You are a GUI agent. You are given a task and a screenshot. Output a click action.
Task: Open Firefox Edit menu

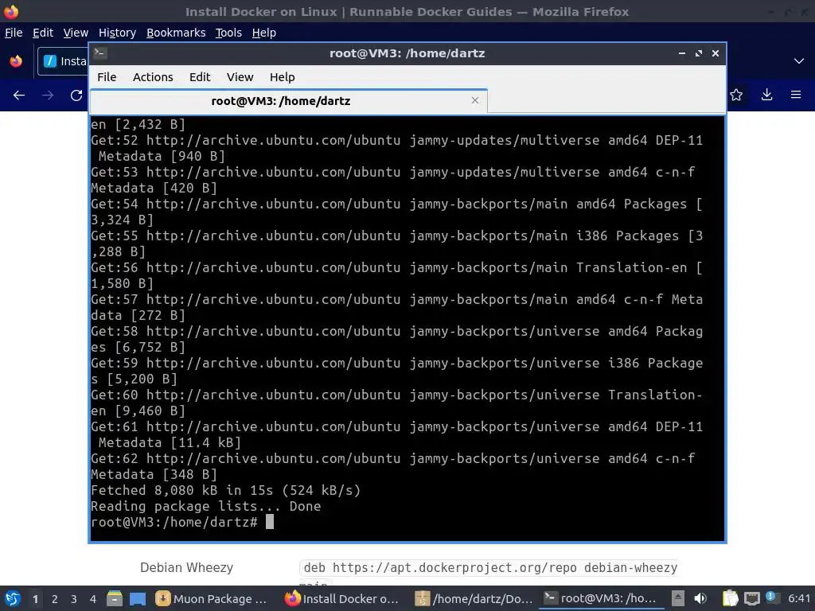43,33
